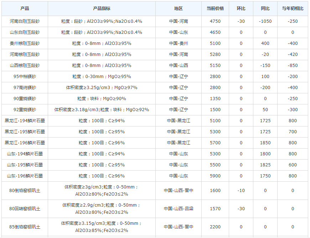Click 山西棕刚玉段砂 in the product column
310x238 pixels.
[25, 66]
